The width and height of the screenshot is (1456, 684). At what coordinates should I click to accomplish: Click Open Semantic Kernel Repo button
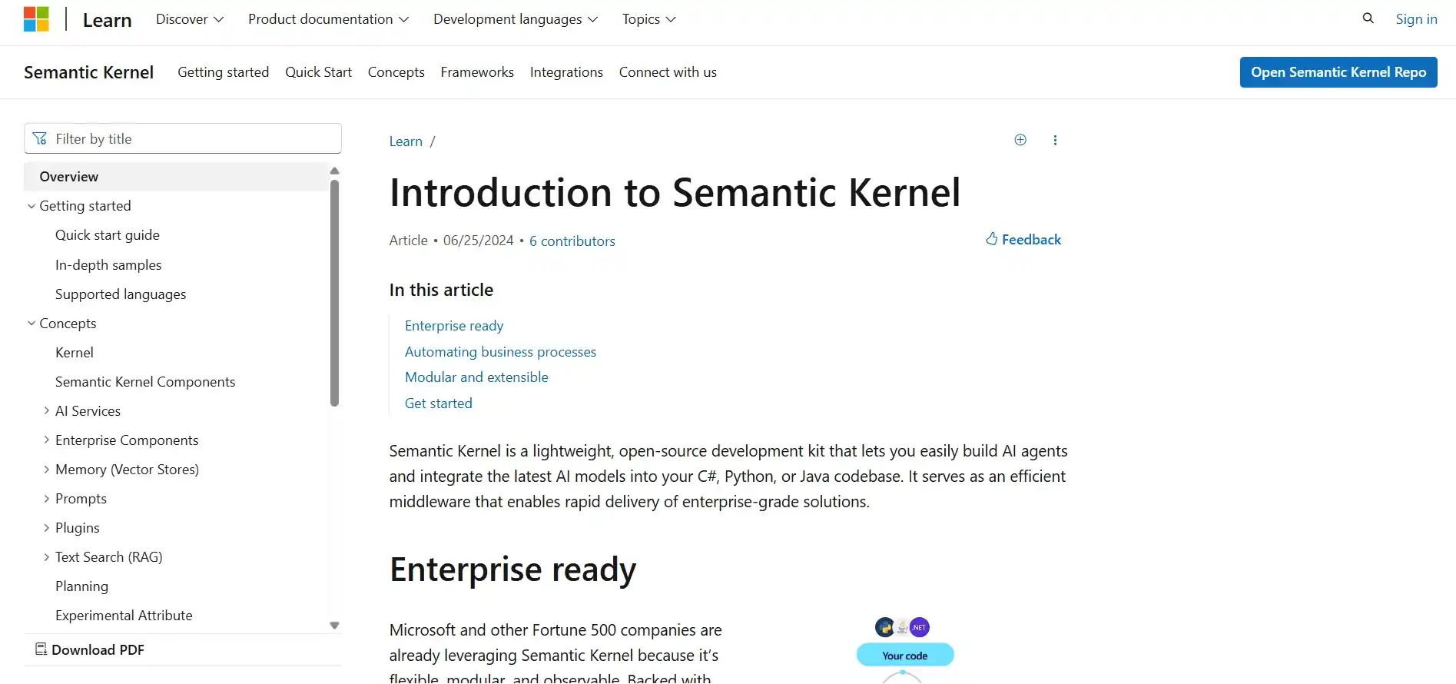[x=1338, y=72]
